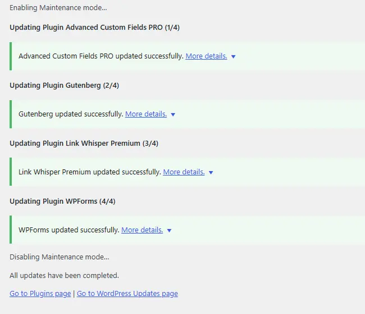Viewport: 365px width, 314px height.
Task: Select heading Updating Plugin Link Whisper Premium (3/4)
Action: pos(84,143)
